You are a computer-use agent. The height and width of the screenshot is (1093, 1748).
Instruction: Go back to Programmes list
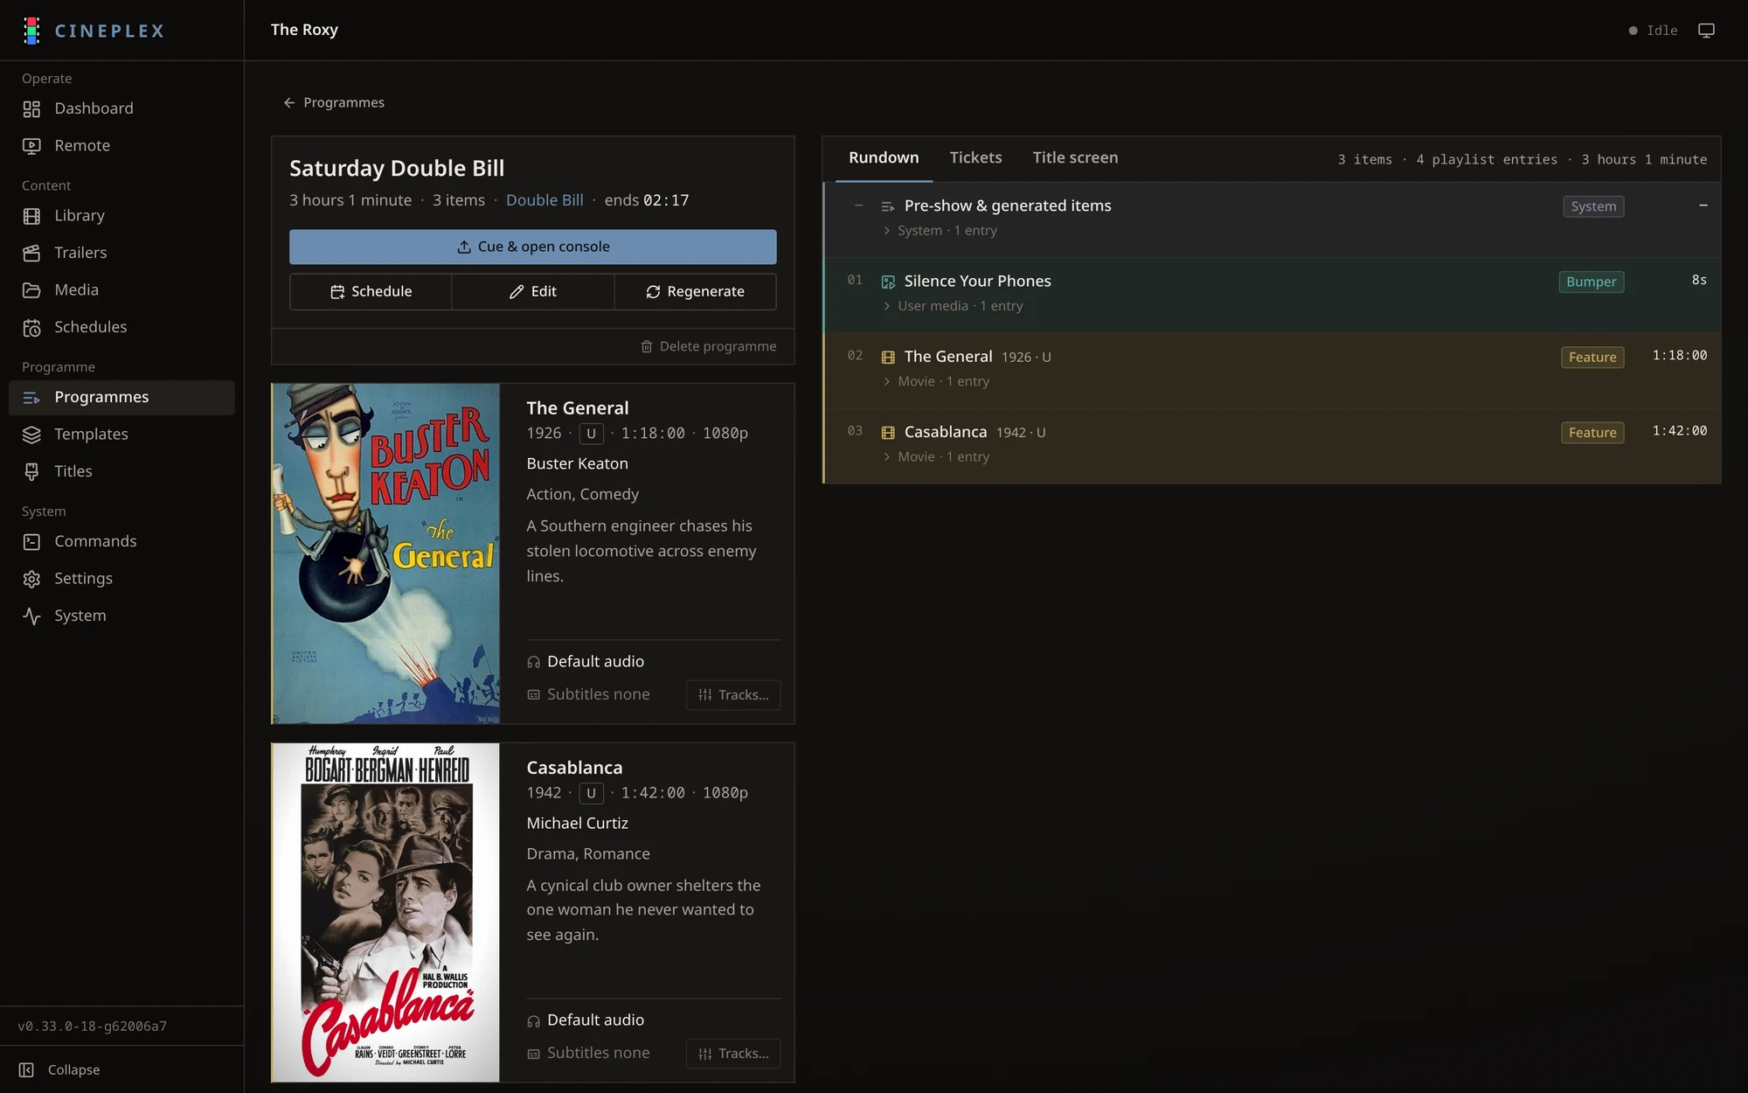[334, 103]
